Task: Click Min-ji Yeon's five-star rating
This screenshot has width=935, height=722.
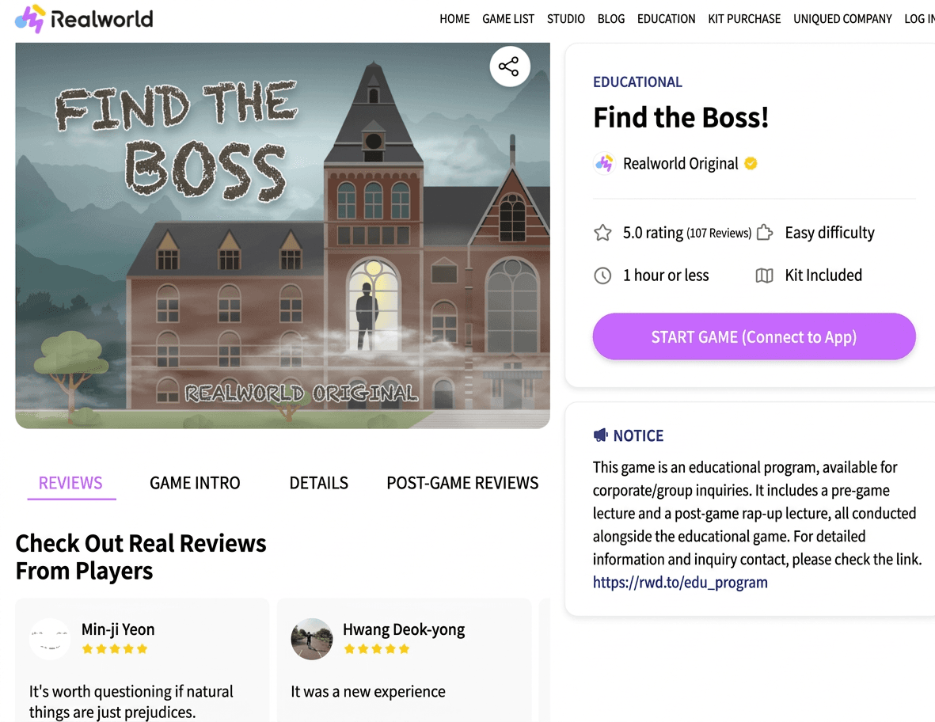Action: click(115, 649)
